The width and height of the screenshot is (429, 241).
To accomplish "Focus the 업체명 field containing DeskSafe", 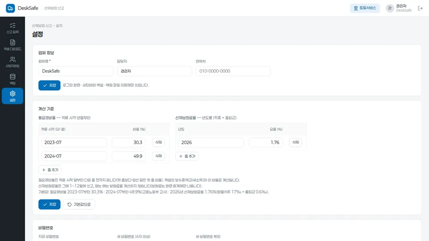I will pyautogui.click(x=76, y=71).
